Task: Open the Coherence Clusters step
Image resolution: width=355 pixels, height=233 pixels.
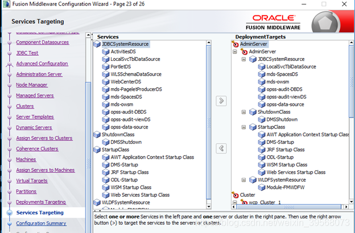Action: click(37, 149)
